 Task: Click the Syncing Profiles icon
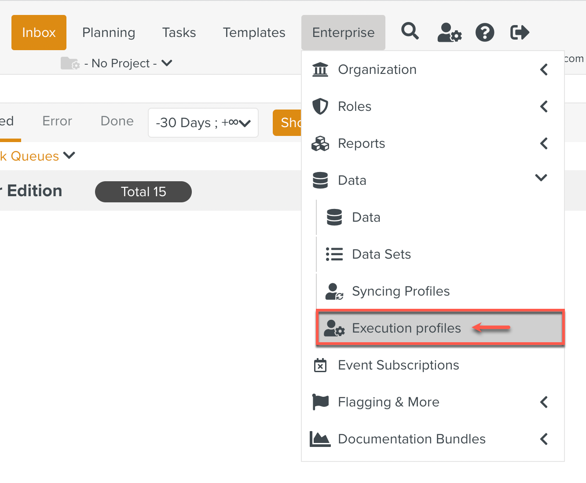334,291
